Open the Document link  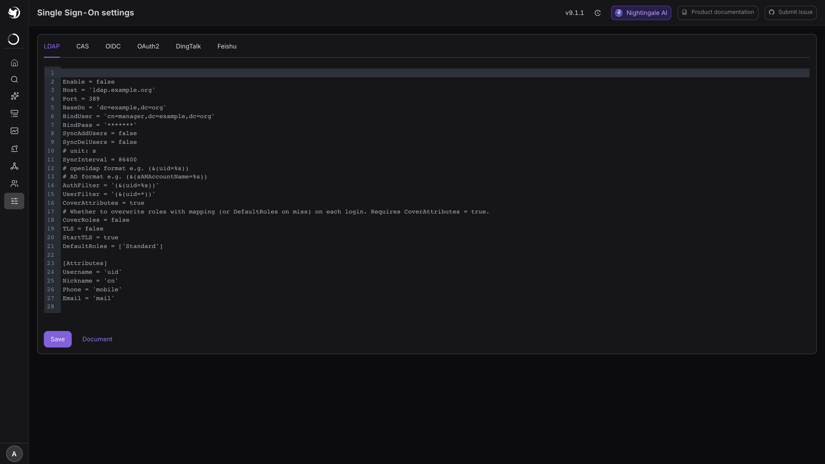97,339
